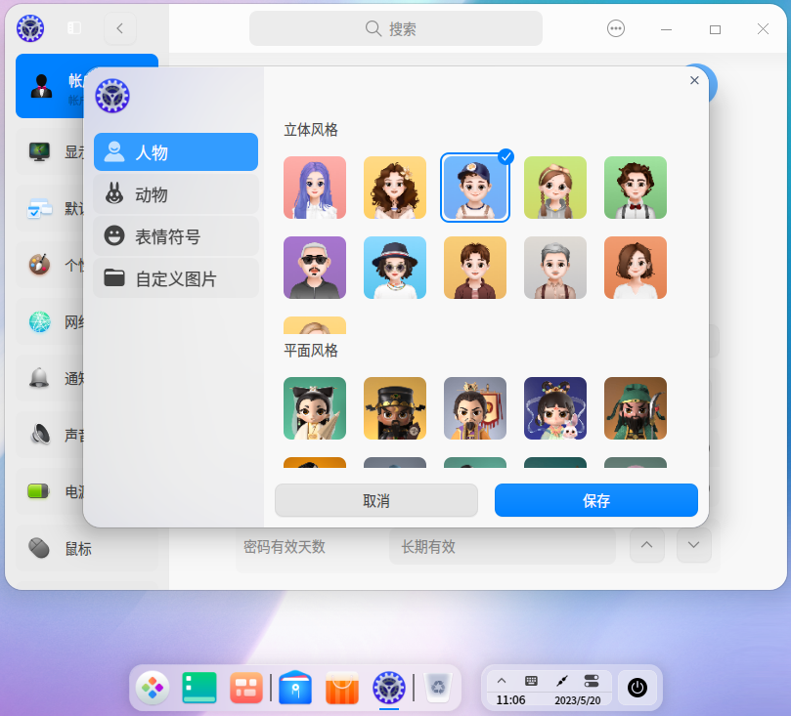Choose the warrior with flag avatar

click(x=475, y=408)
